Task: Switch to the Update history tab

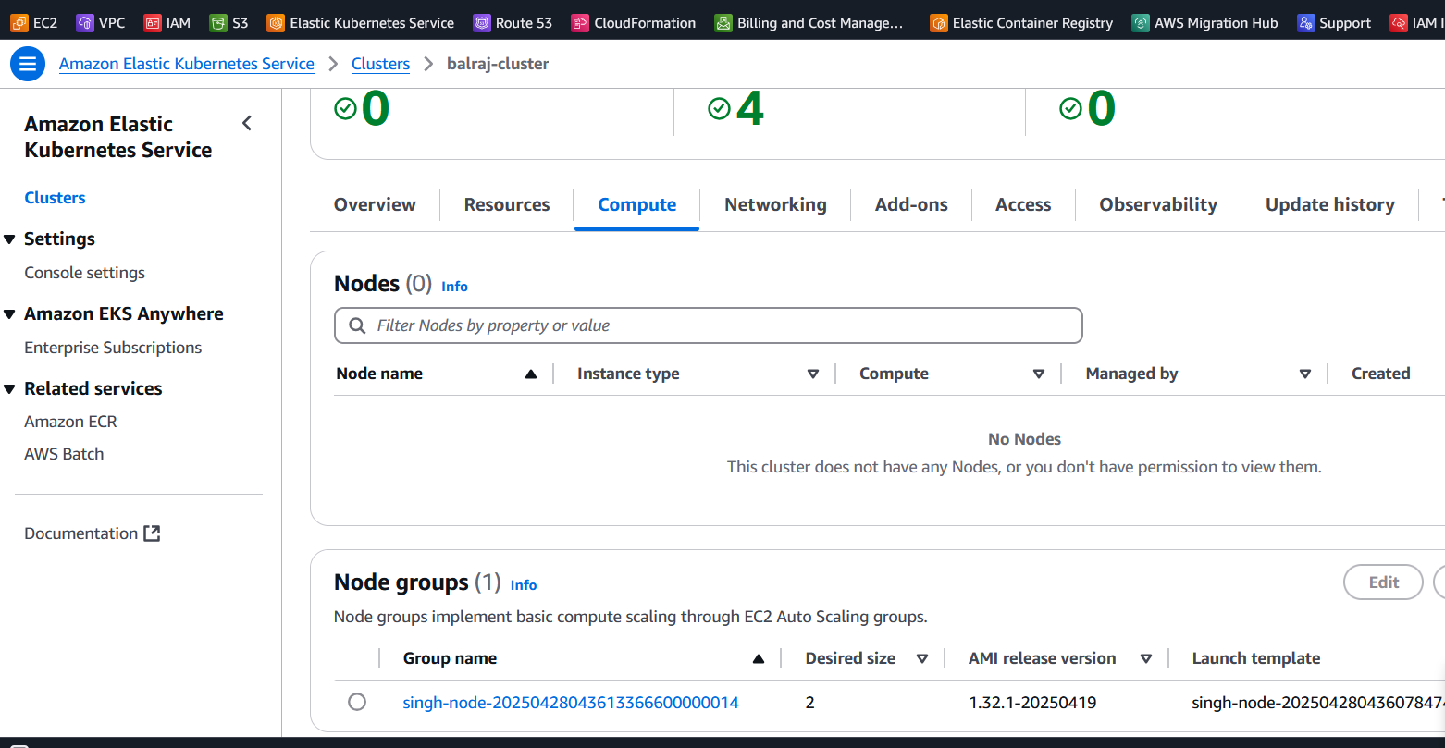Action: pyautogui.click(x=1330, y=204)
